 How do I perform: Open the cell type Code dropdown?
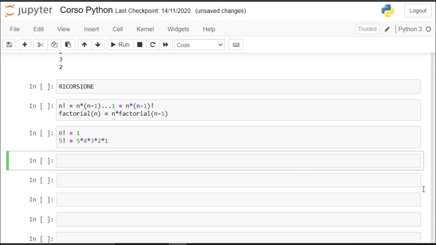click(199, 45)
